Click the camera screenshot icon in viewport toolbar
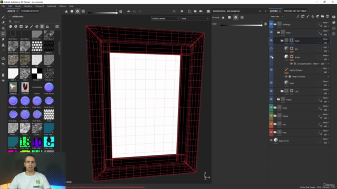 coord(209,12)
